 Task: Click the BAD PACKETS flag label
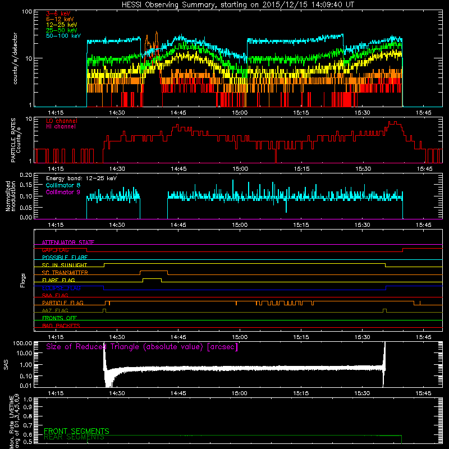pos(61,326)
